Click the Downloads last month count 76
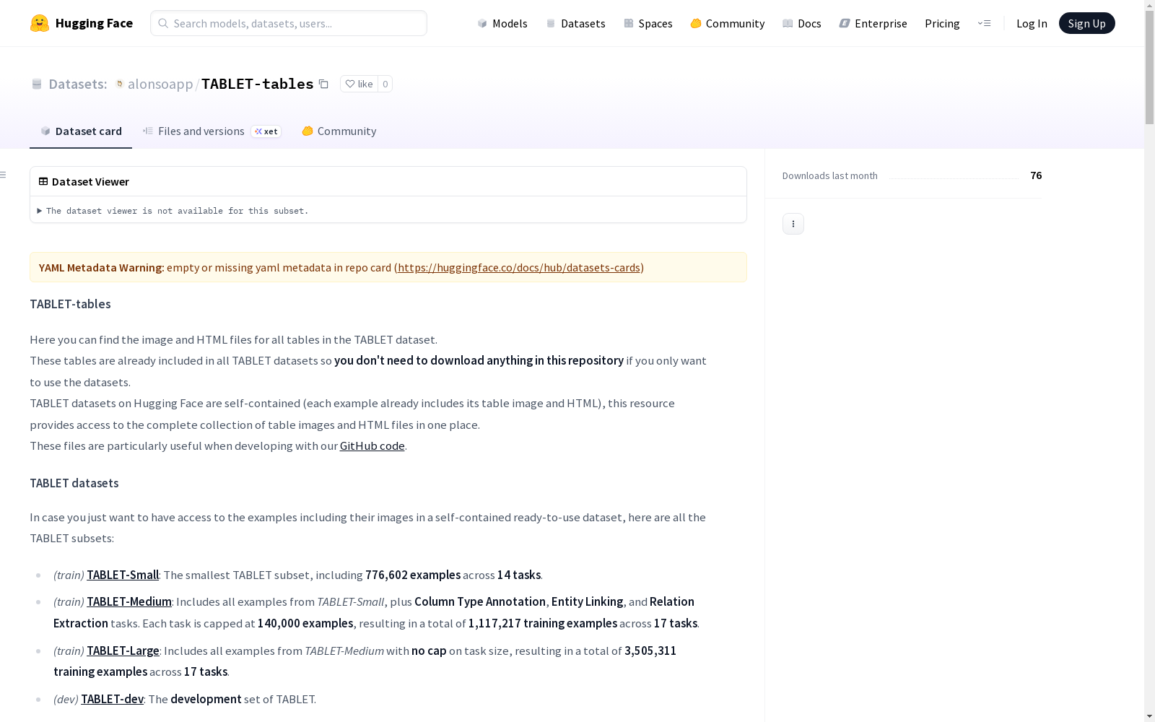Viewport: 1155px width, 722px height. (x=1036, y=175)
